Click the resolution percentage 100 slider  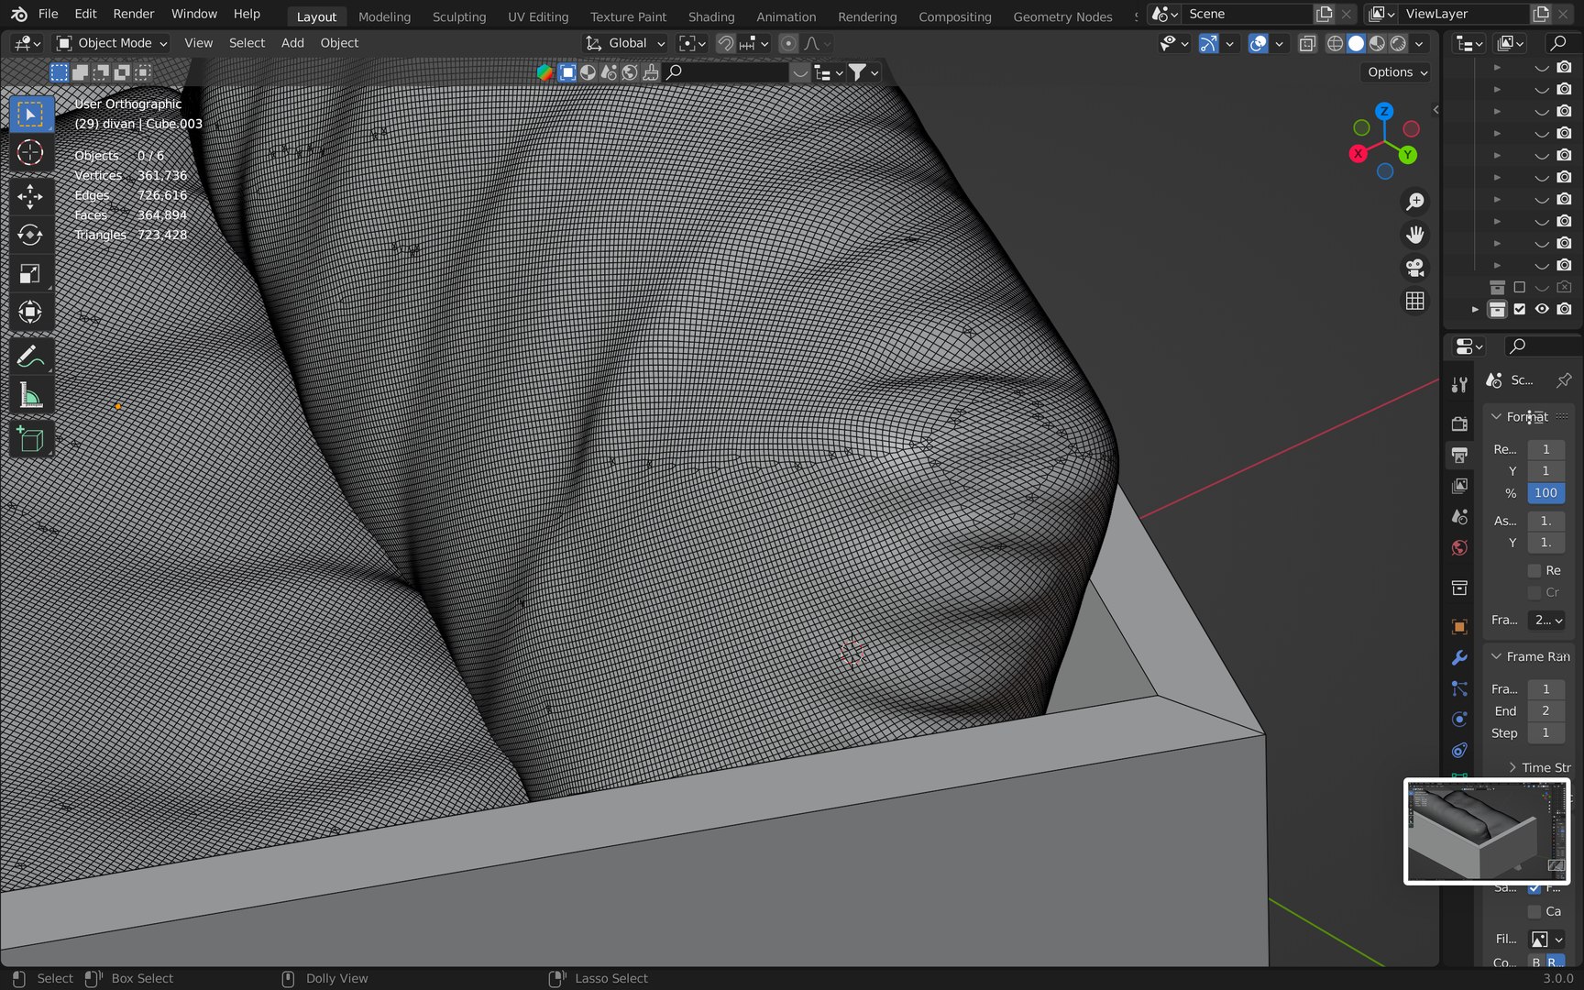pos(1545,493)
